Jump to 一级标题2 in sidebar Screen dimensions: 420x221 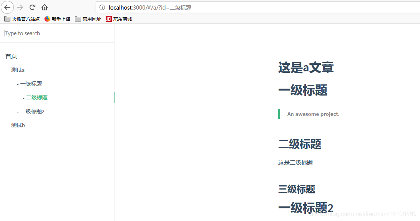32,112
